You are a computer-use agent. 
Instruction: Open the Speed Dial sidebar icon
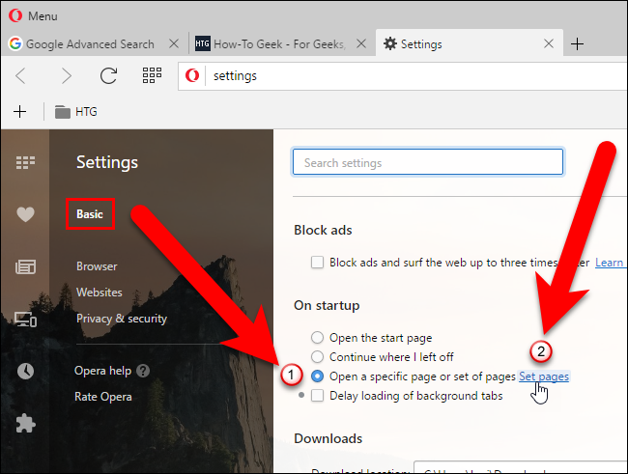(x=25, y=162)
